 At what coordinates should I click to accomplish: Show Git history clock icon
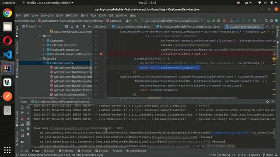pyautogui.click(x=254, y=21)
